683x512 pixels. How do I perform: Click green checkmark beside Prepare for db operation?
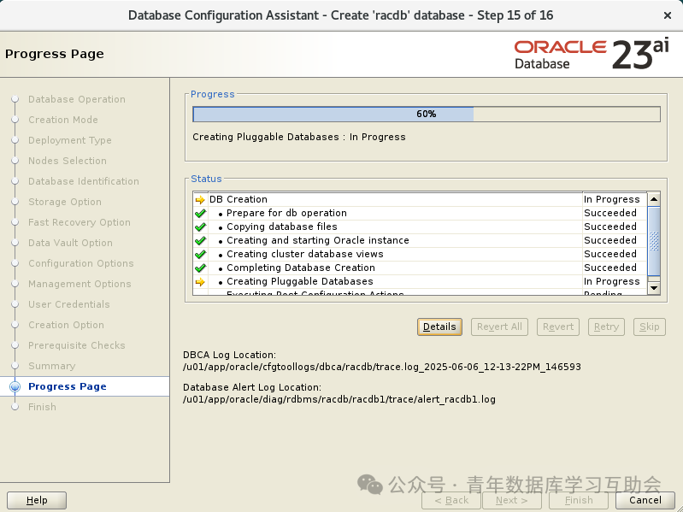pyautogui.click(x=200, y=214)
